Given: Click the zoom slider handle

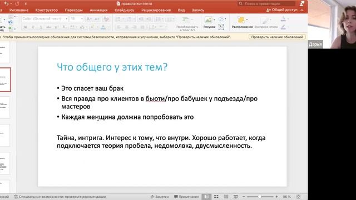Looking at the screenshot, I should click(x=260, y=197).
